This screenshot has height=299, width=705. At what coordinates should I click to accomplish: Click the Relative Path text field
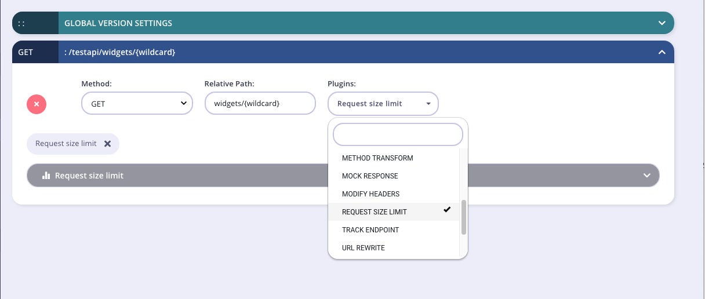[x=260, y=104]
